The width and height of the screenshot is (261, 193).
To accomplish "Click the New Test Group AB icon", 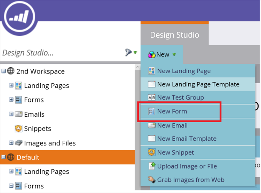I will (151, 98).
